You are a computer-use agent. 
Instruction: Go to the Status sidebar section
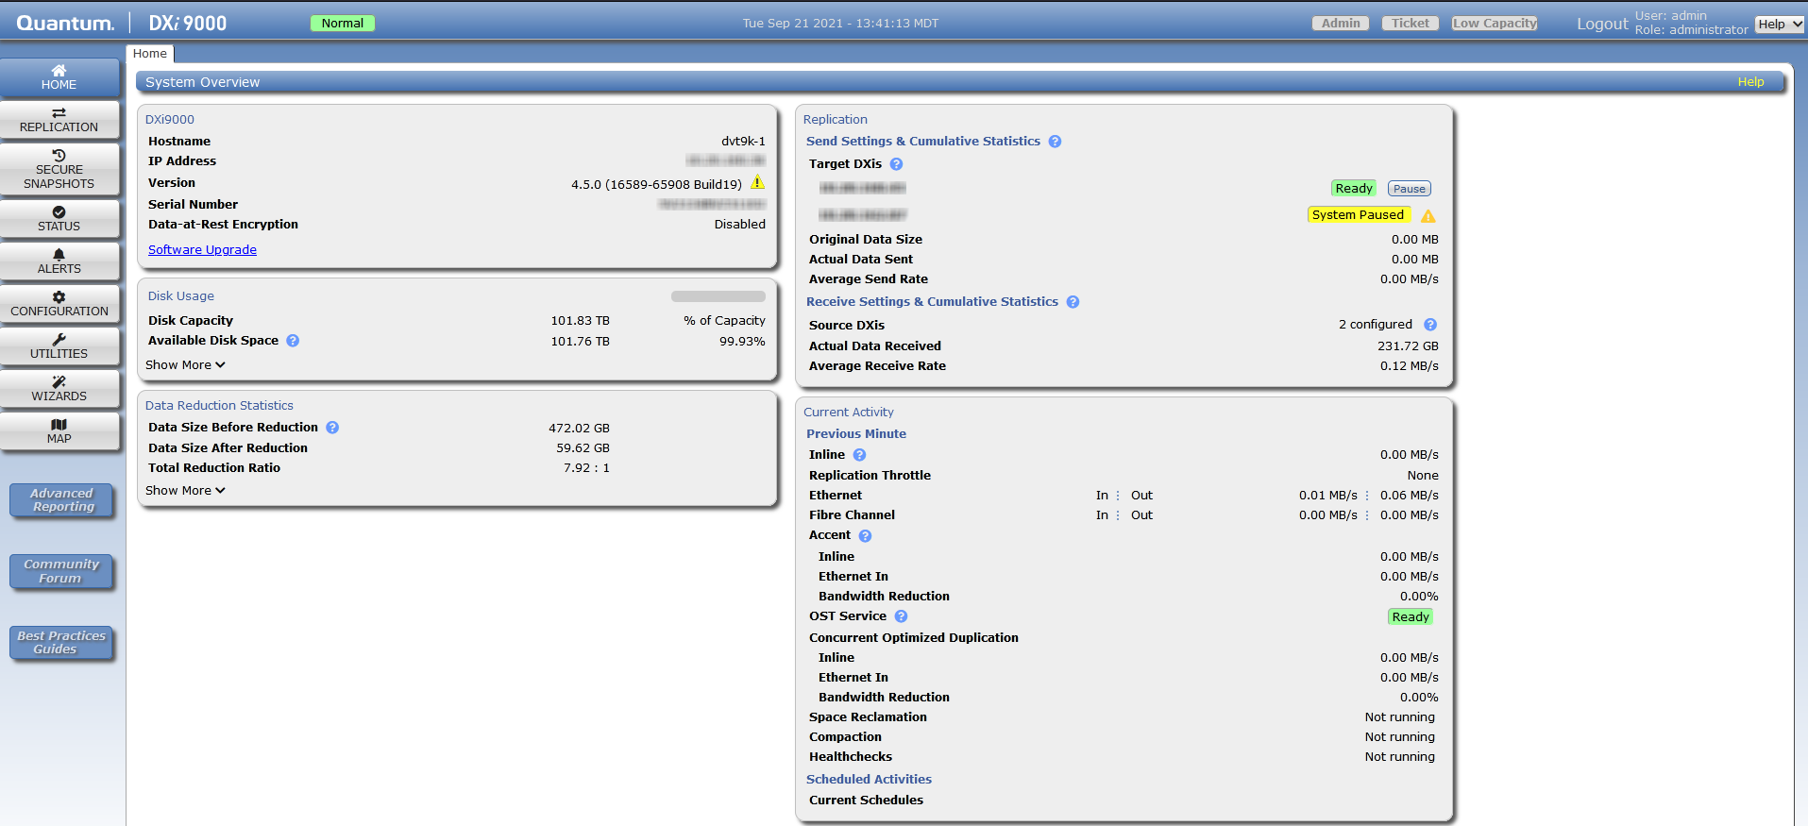click(59, 219)
